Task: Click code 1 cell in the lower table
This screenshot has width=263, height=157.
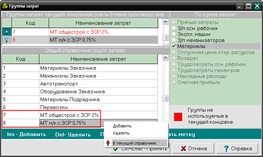Action: pyautogui.click(x=21, y=68)
